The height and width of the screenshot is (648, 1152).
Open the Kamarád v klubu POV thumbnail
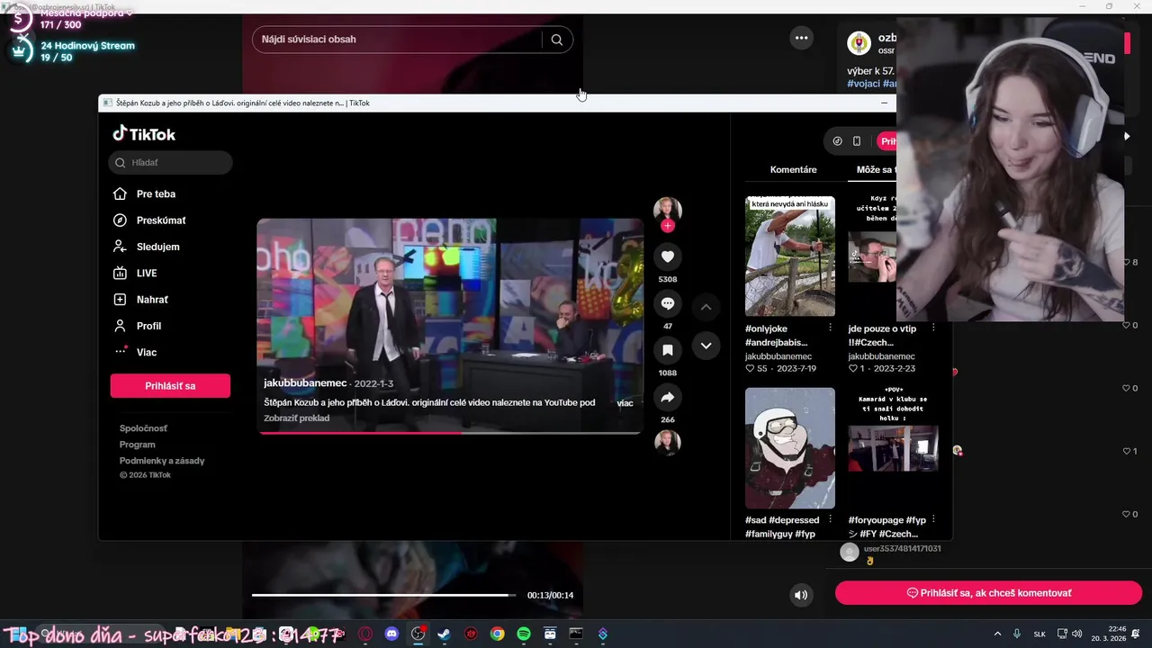[x=894, y=448]
